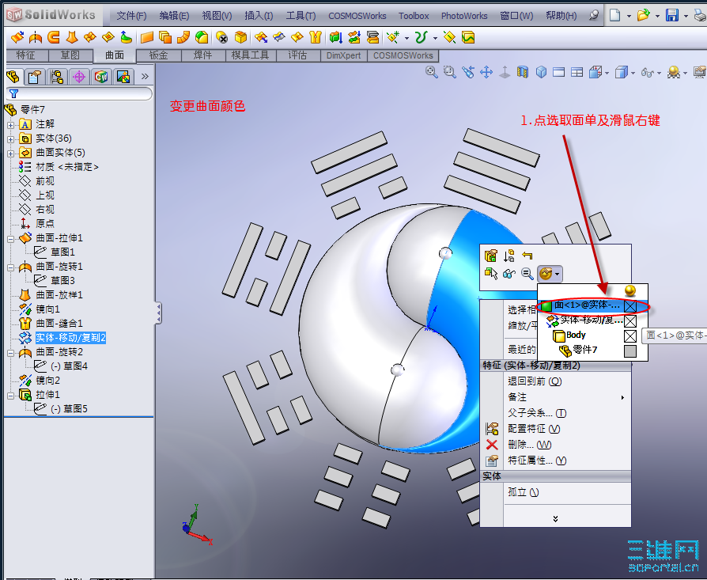Image resolution: width=707 pixels, height=580 pixels.
Task: Open the Toolbox menu
Action: 414,16
